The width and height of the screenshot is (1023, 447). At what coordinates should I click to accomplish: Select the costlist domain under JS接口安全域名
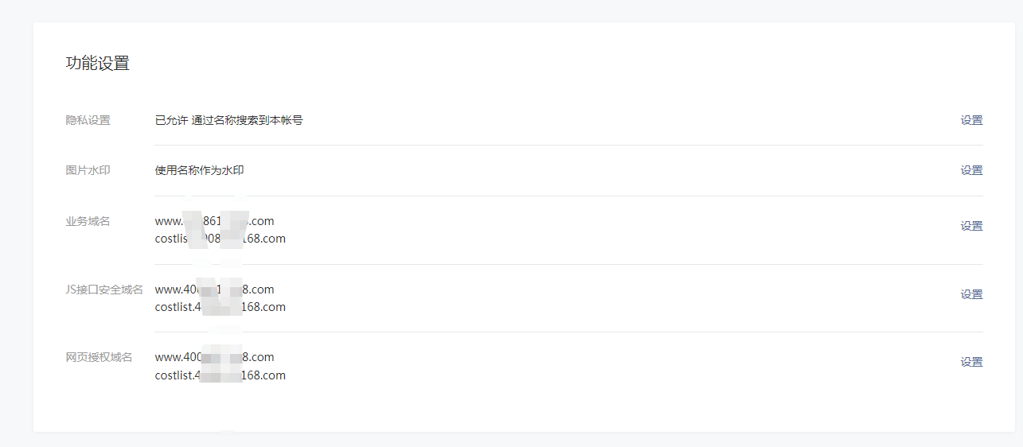(x=220, y=307)
